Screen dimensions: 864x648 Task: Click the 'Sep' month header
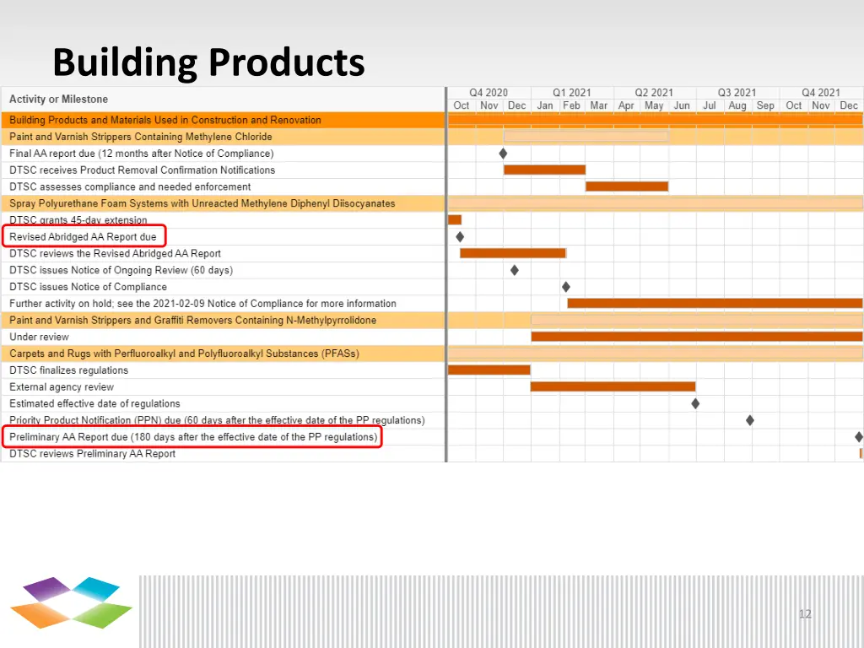tap(765, 105)
